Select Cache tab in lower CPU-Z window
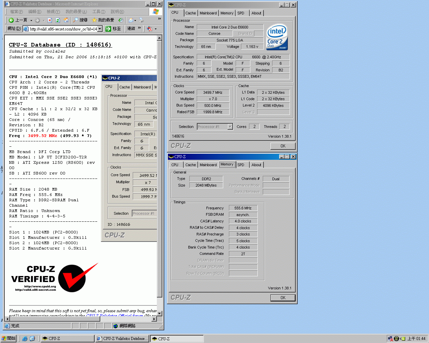The image size is (429, 343). point(191,165)
